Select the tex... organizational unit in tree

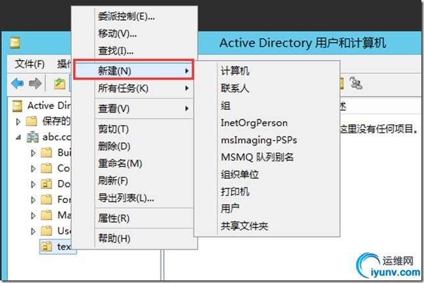click(x=57, y=247)
